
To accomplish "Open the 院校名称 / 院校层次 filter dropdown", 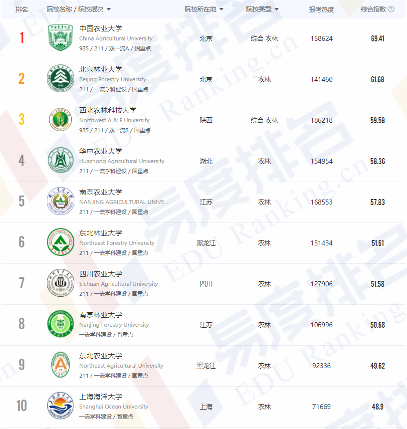I will (109, 9).
